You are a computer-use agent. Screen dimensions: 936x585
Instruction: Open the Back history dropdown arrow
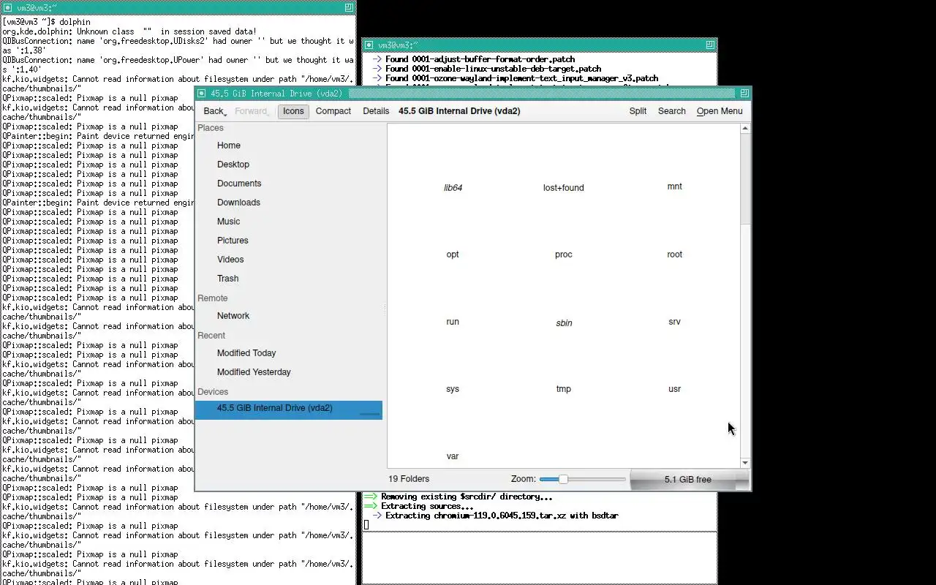point(225,114)
